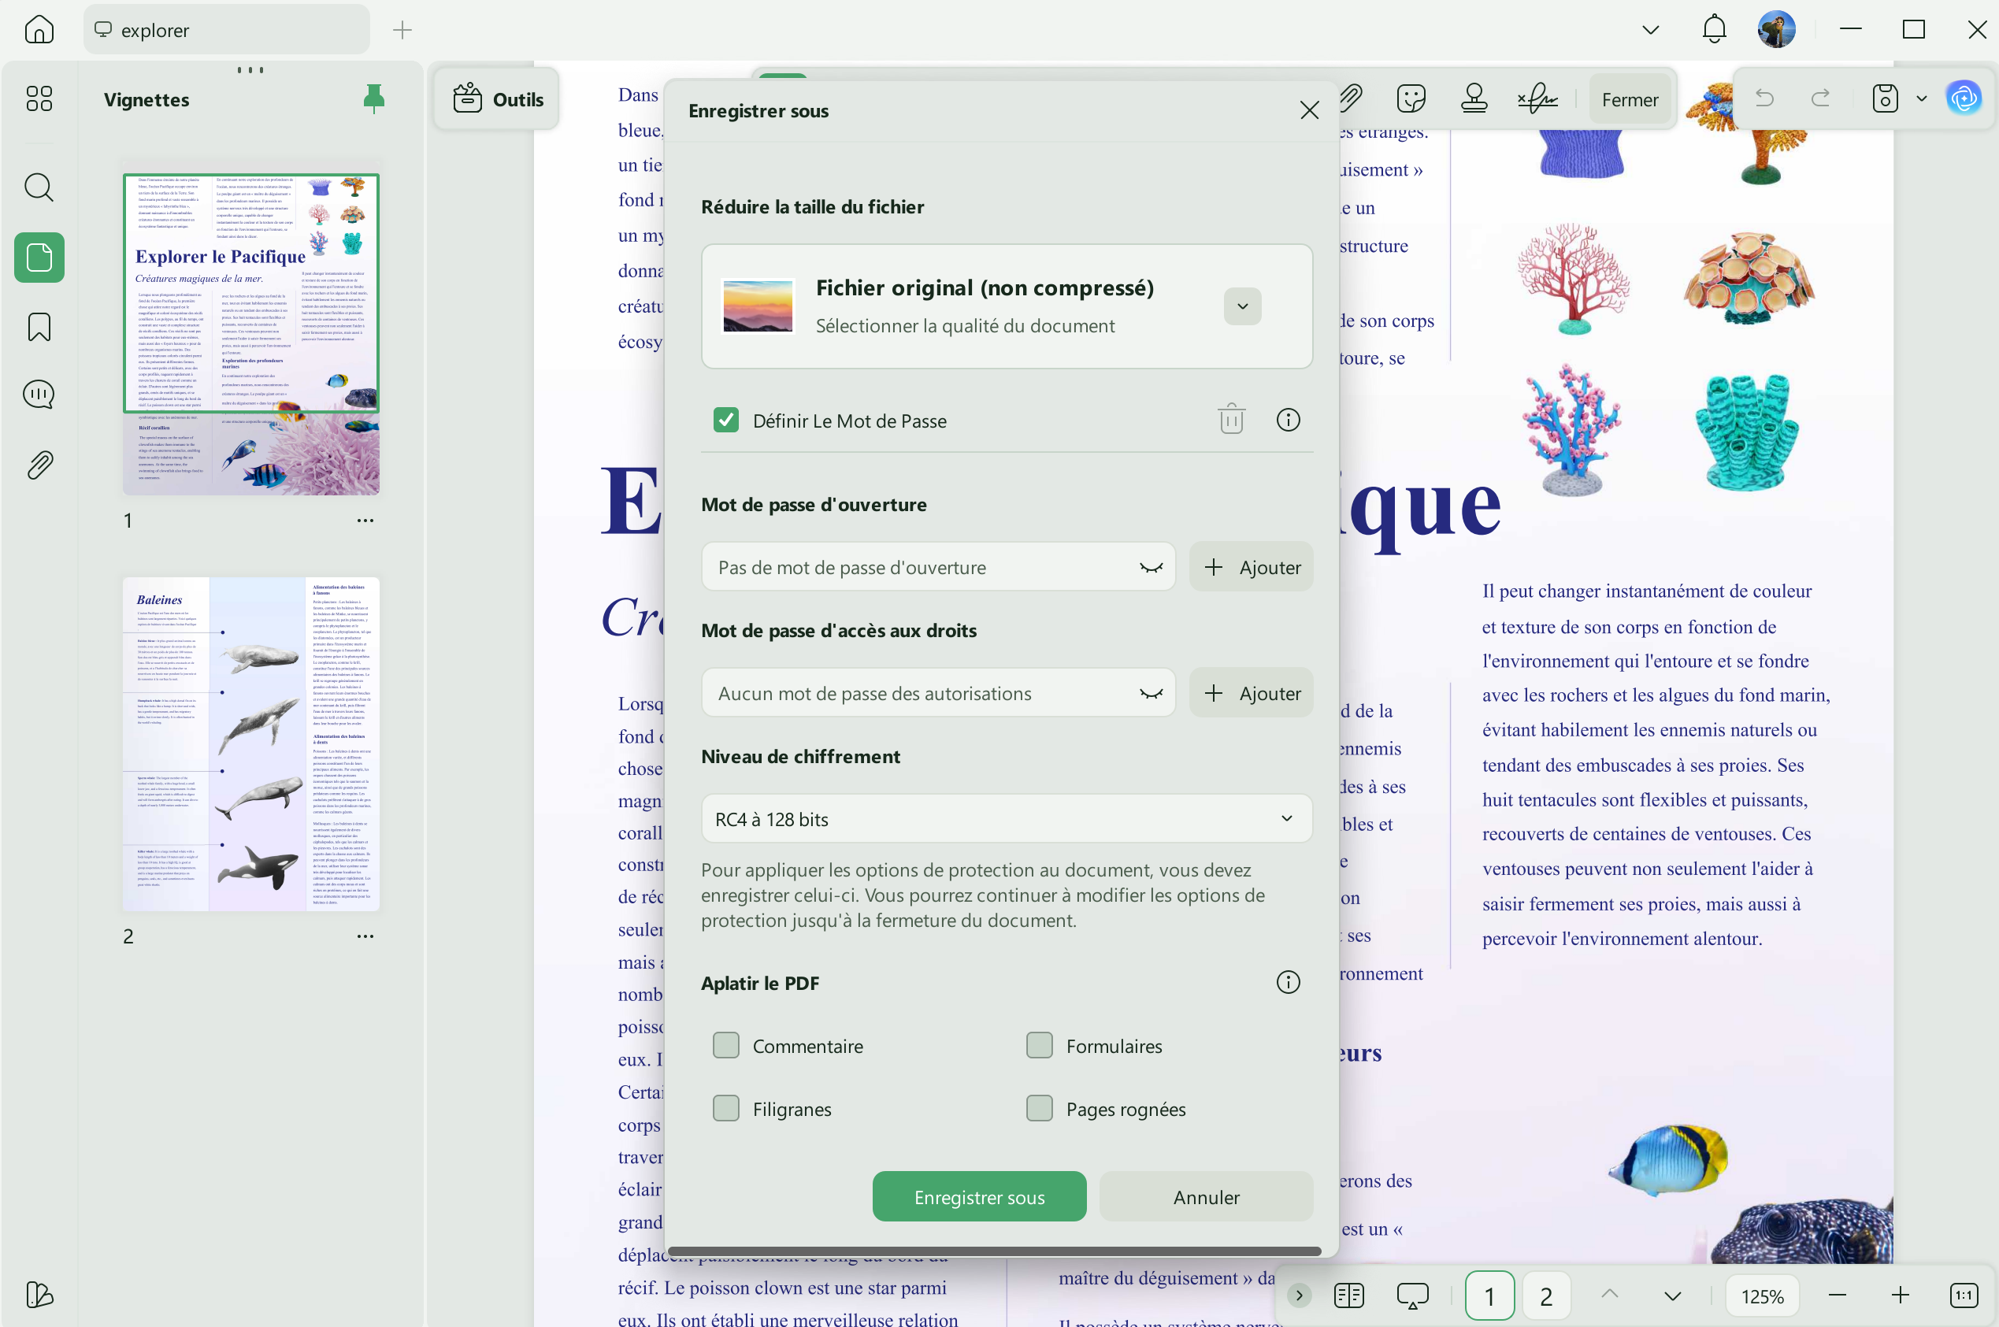Open the save options dropdown arrow
Screen dimensions: 1999x1327
click(1921, 98)
